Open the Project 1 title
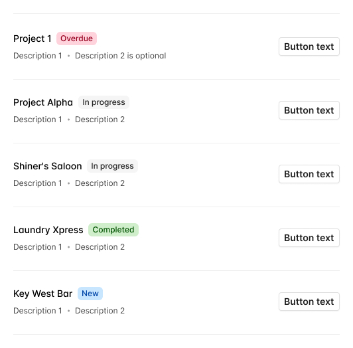This screenshot has height=348, width=353. pyautogui.click(x=33, y=39)
